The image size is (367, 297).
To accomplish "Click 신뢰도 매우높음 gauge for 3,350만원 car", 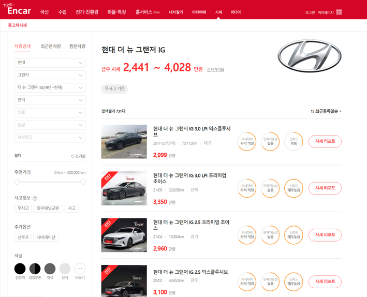I will click(x=293, y=188).
